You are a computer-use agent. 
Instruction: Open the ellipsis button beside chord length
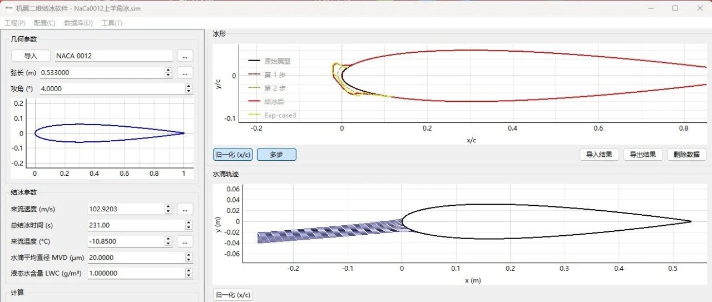[185, 72]
